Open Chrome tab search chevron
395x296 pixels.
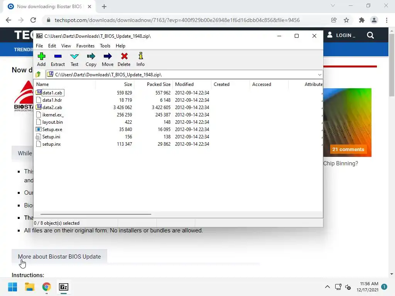[333, 5]
